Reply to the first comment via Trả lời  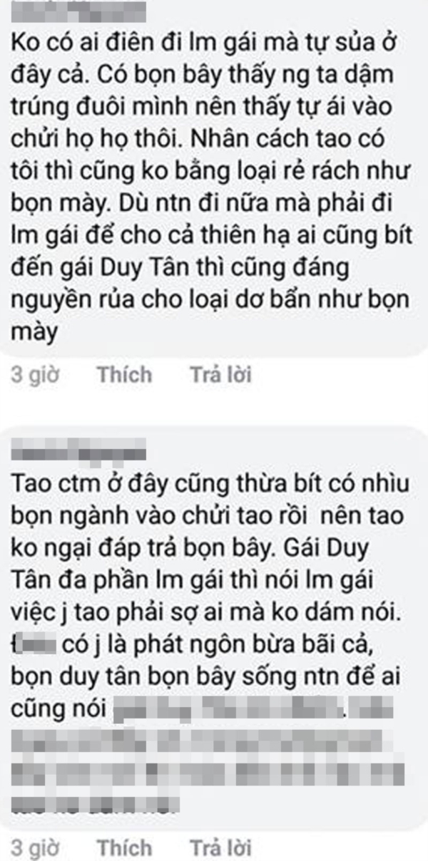[220, 375]
